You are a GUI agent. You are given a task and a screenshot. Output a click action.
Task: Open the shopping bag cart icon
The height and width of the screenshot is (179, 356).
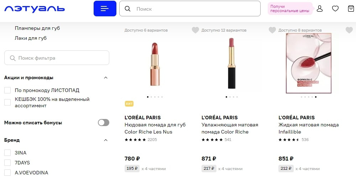(351, 9)
